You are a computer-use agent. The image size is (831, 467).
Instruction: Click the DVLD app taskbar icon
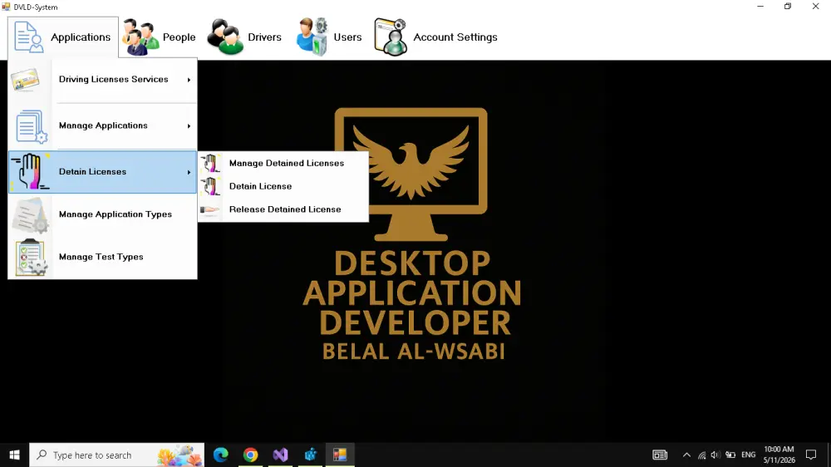coord(340,455)
